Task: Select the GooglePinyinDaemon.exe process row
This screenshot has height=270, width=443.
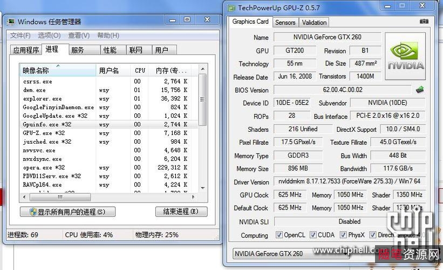Action: tap(109, 107)
